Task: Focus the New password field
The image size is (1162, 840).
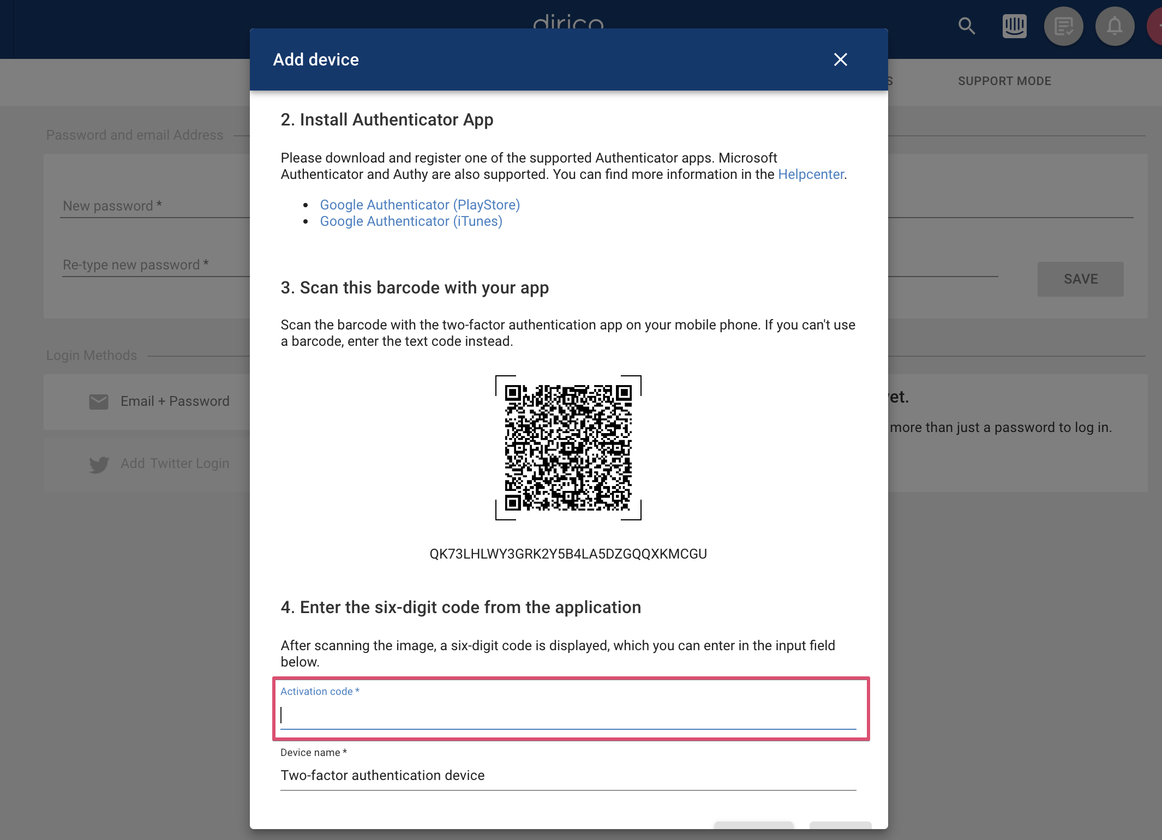Action: 155,206
